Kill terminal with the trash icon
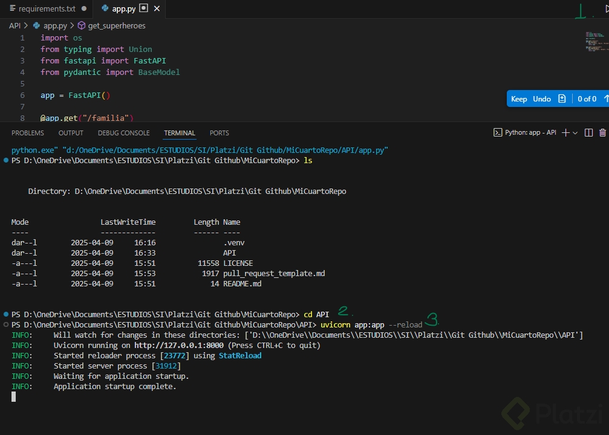 point(602,133)
